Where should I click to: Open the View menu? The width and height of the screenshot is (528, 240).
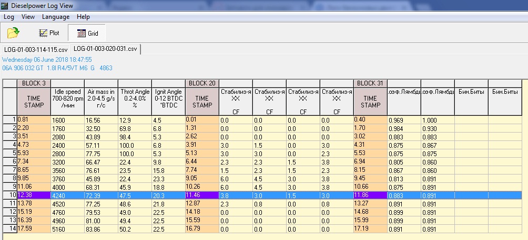28,17
